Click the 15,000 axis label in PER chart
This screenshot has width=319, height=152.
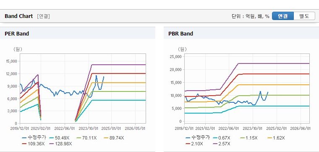(12, 61)
